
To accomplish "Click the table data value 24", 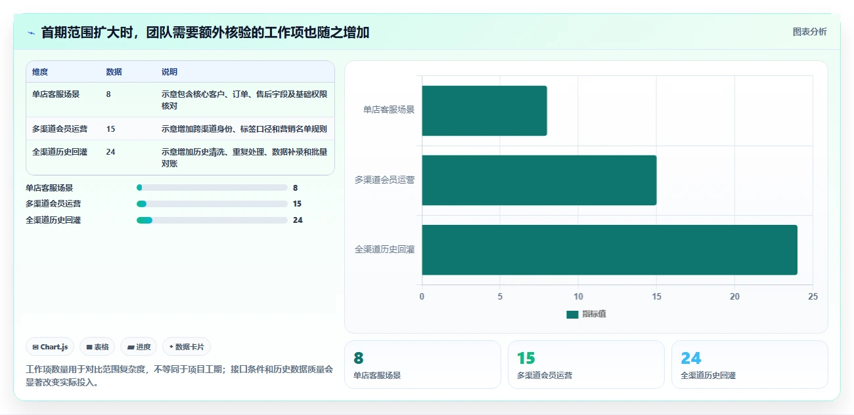I will (x=110, y=152).
